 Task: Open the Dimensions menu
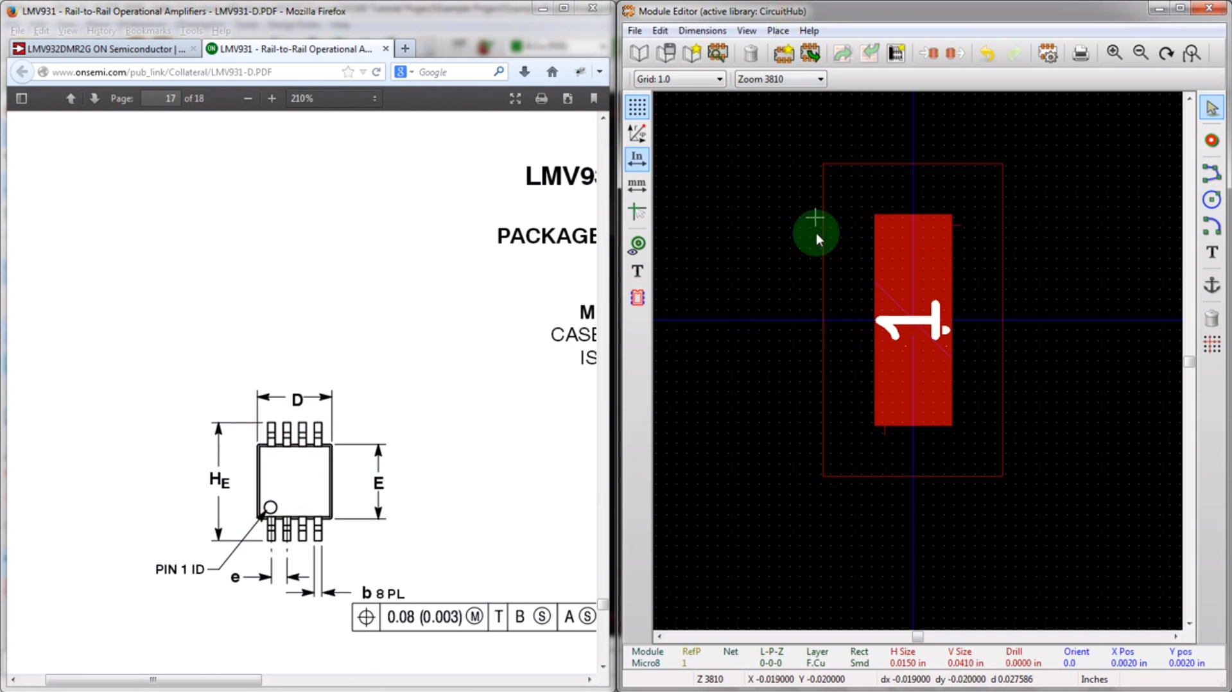[x=702, y=30]
